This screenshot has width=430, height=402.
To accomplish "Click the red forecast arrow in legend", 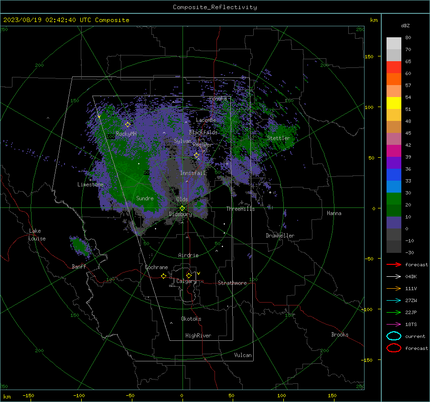I will [x=394, y=264].
